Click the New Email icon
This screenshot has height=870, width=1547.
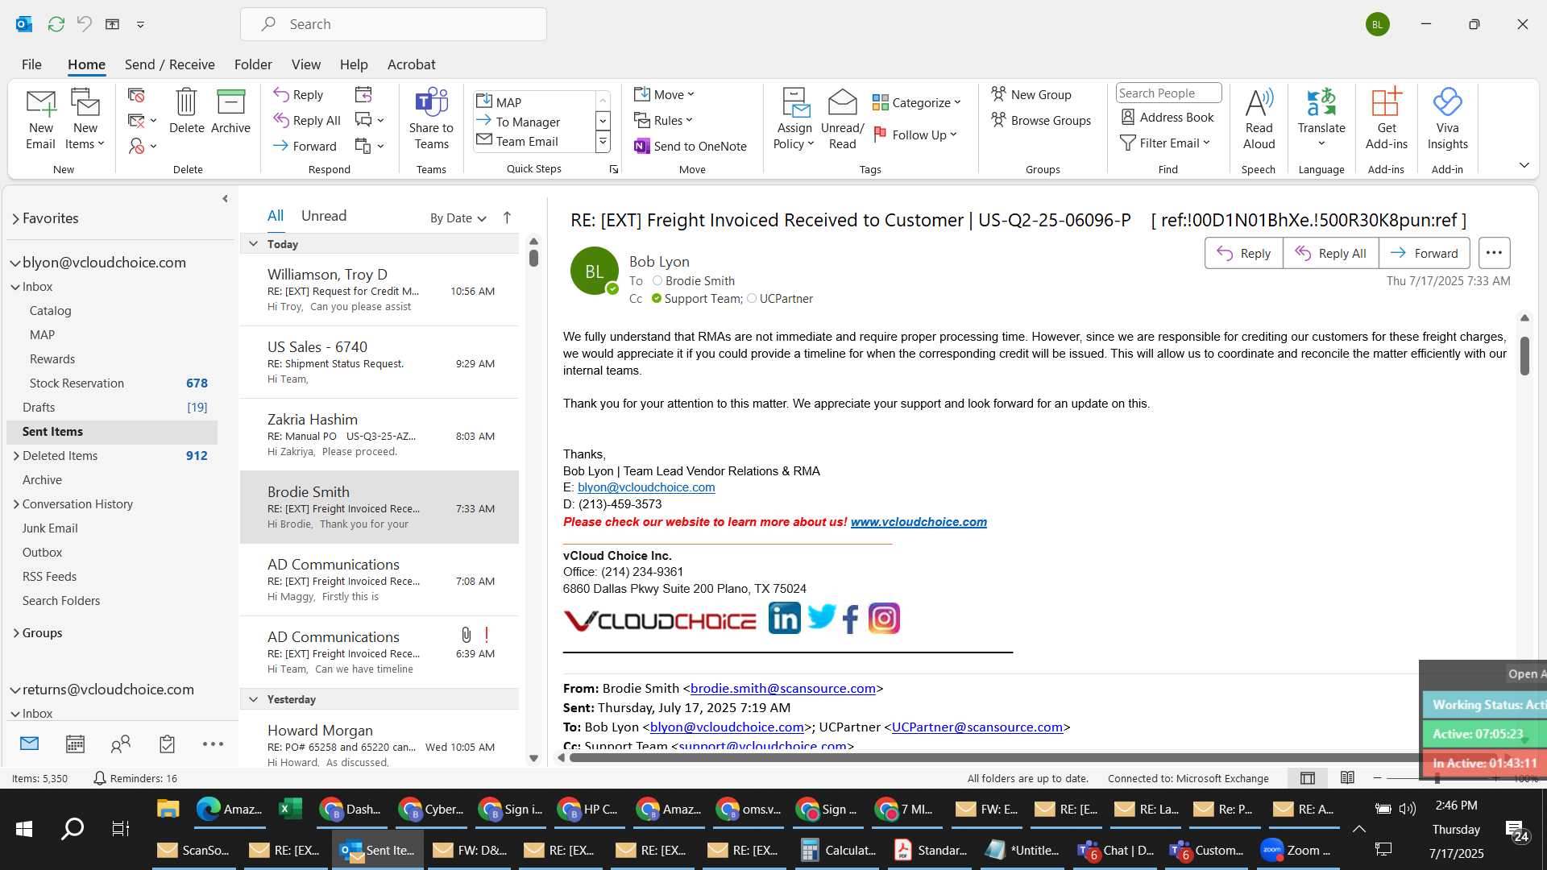(x=40, y=119)
